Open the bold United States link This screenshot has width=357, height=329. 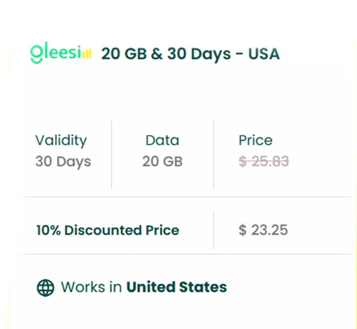(x=176, y=287)
